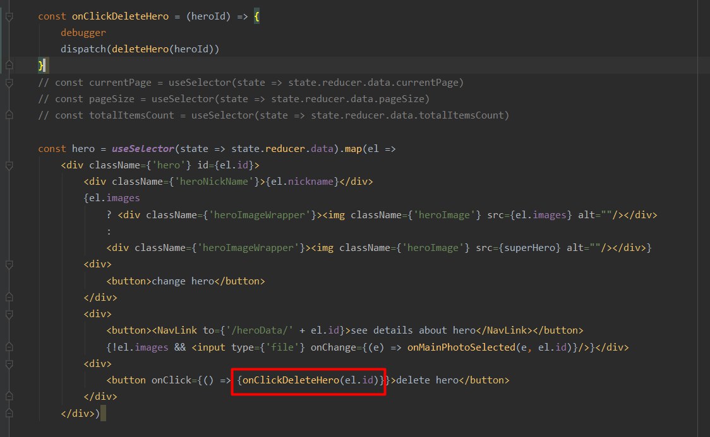Click the lone colon of the ternary expression
The height and width of the screenshot is (437, 710).
click(x=109, y=231)
